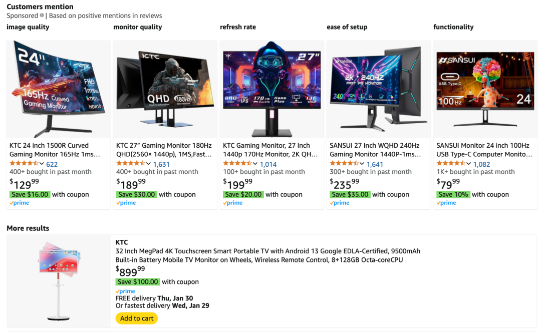Click the Save $16.00 coupon badge
This screenshot has height=332, width=541.
click(x=30, y=194)
